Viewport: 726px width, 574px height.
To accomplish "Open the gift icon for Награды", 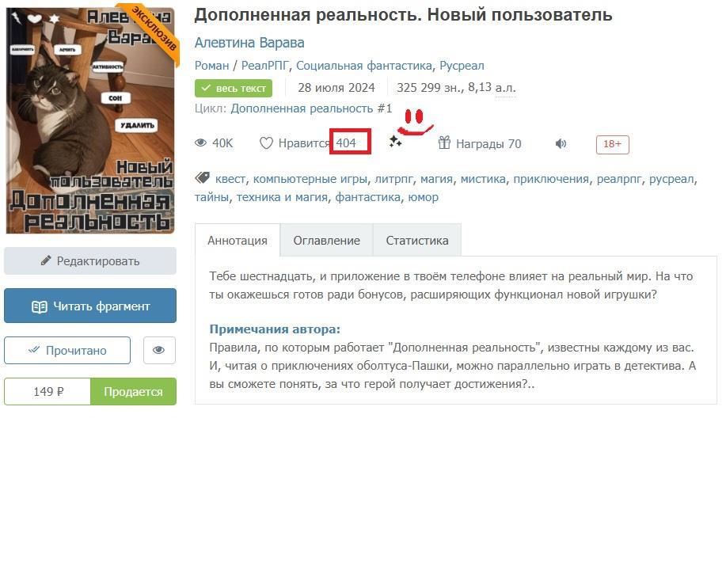I will point(444,143).
